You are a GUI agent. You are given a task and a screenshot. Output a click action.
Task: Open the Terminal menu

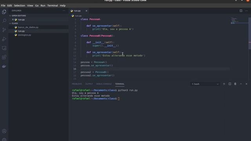tap(53, 5)
